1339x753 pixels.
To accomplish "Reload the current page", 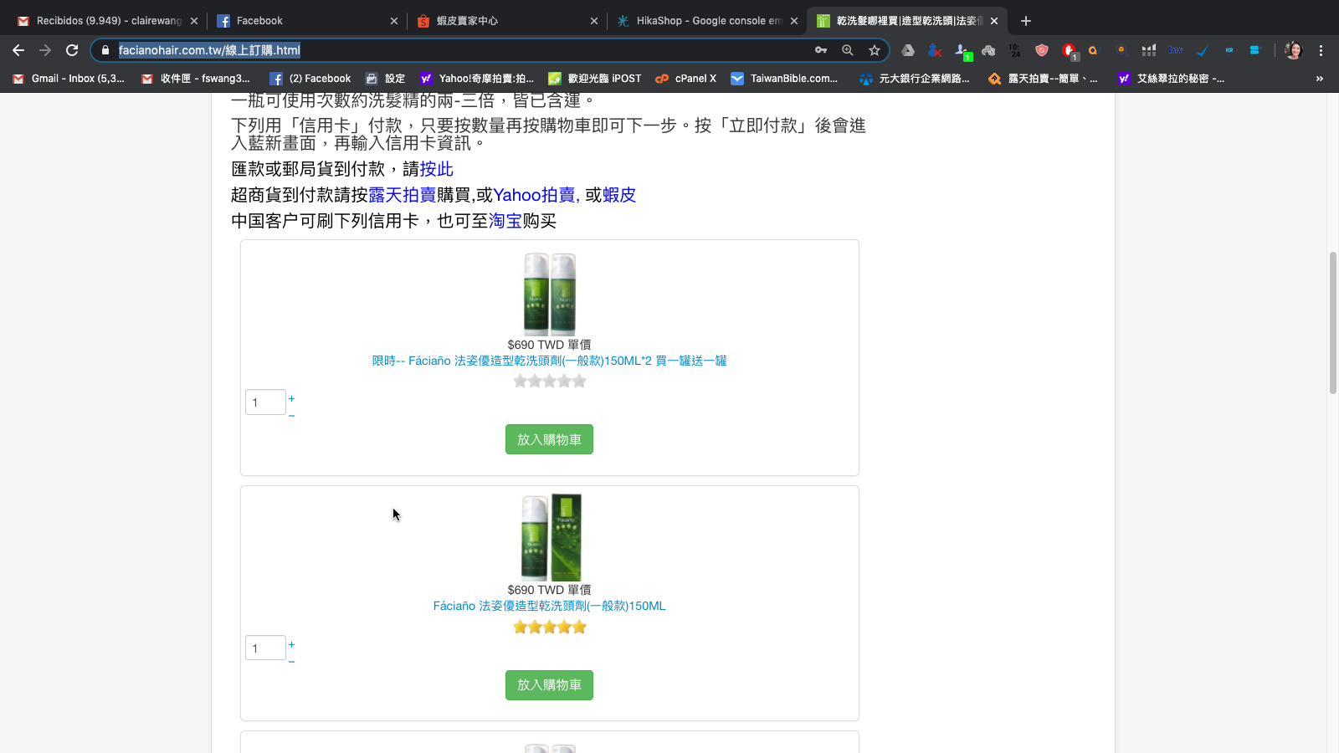I will click(x=72, y=50).
